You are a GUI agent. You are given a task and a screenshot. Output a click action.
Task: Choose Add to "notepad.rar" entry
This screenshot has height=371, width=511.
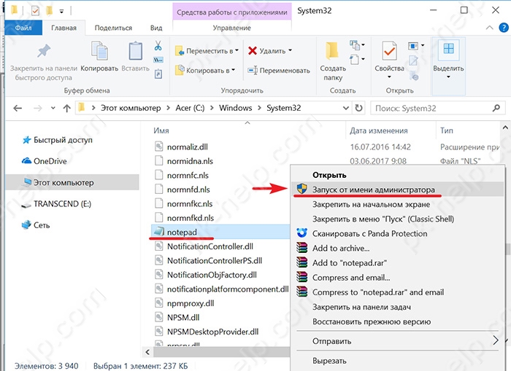(x=397, y=263)
